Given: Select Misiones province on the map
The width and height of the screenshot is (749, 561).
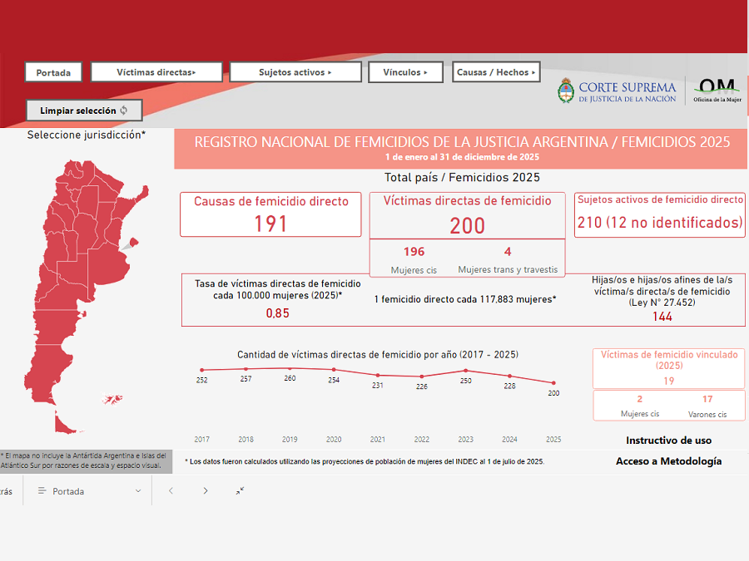Looking at the screenshot, I should [142, 194].
